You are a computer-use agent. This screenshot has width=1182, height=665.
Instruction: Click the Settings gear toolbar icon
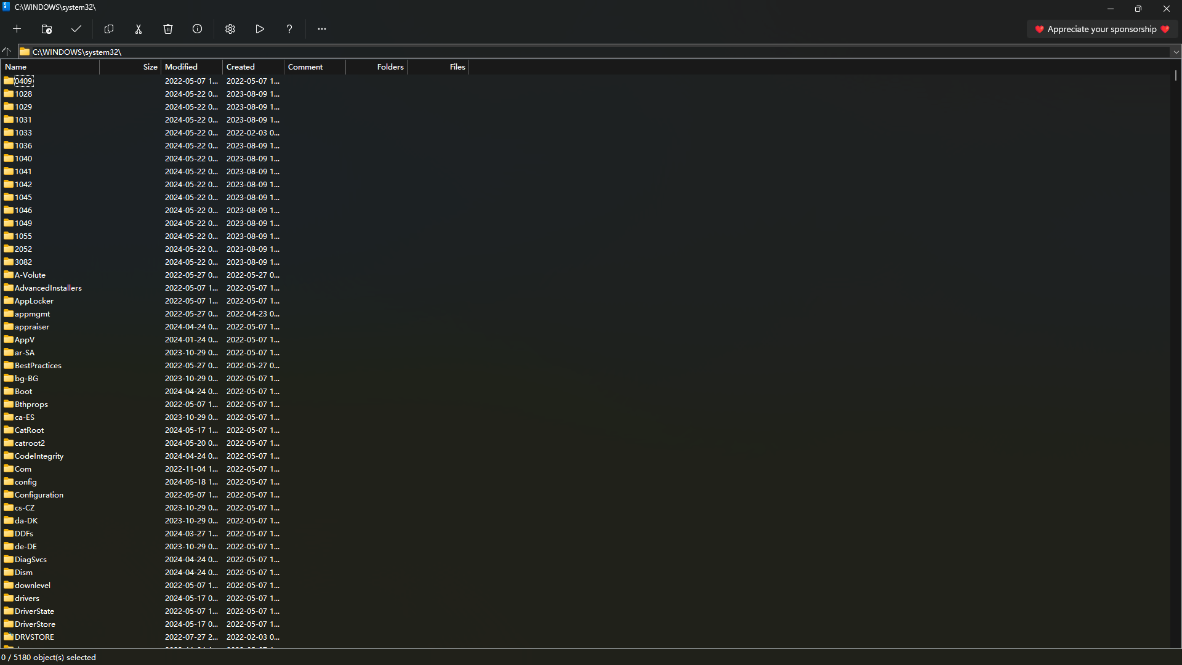tap(229, 28)
